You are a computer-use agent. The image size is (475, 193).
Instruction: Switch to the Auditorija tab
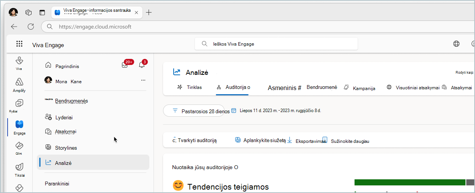pyautogui.click(x=233, y=87)
